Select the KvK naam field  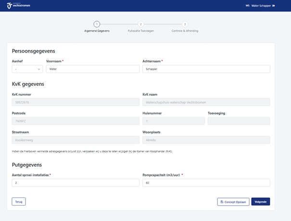[206, 102]
